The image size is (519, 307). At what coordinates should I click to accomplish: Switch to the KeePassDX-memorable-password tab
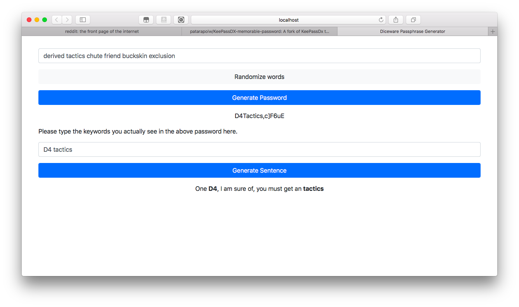(x=259, y=32)
